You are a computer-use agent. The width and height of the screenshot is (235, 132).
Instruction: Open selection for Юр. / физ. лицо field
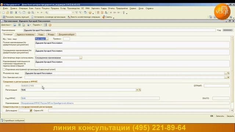point(47,39)
